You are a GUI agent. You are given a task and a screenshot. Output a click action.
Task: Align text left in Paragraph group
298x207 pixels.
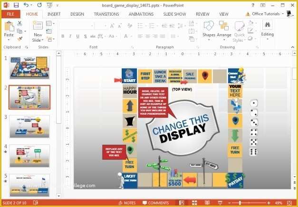tap(140, 36)
